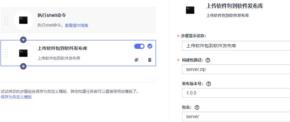Screen dimensions: 290x122
Task: Click the 发布版本号 field showing 1.0.0
Action: pos(236,93)
